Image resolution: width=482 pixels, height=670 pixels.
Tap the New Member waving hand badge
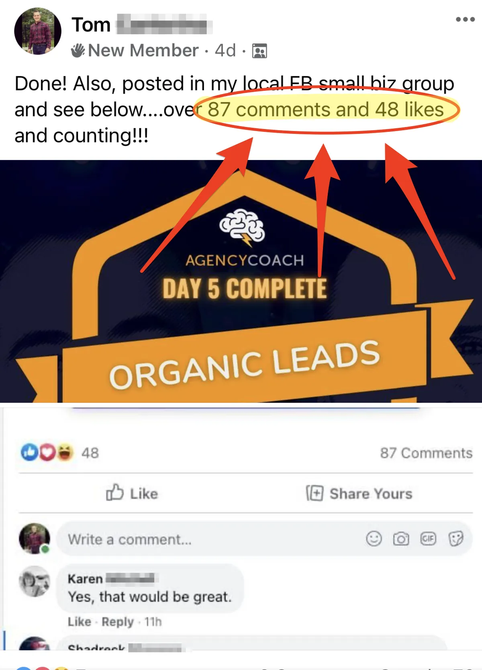point(78,51)
